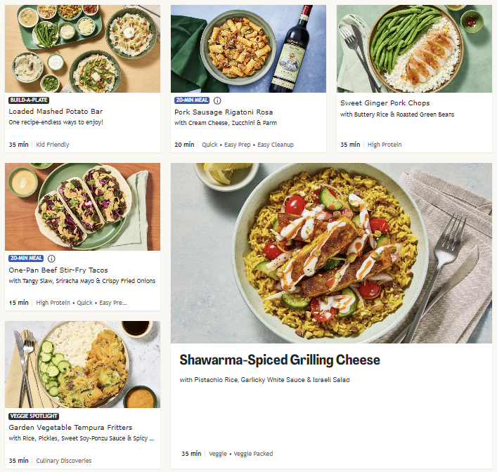Viewport: 497px width, 472px height.
Task: Click the info icon on the Pork Sausage Rigatoni card
Action: coord(217,100)
